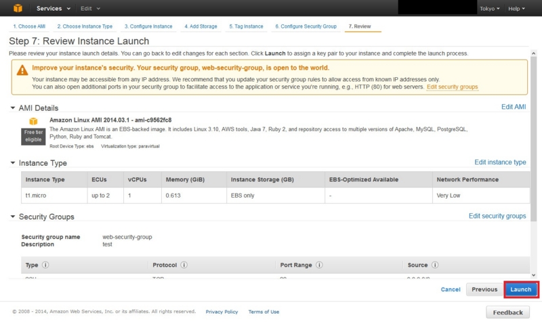Click the Amazon Linux AMI cube icon
Screen dimensions: 542x322
33,121
